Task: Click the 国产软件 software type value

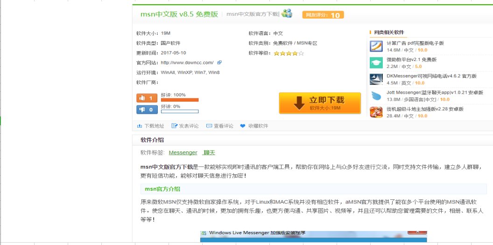Action: pyautogui.click(x=170, y=43)
